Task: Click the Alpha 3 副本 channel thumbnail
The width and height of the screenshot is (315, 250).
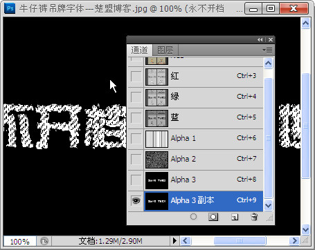Action: pos(156,201)
